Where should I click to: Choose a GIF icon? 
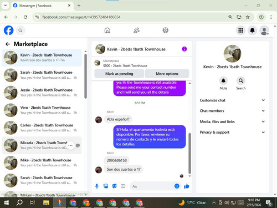(x=123, y=186)
